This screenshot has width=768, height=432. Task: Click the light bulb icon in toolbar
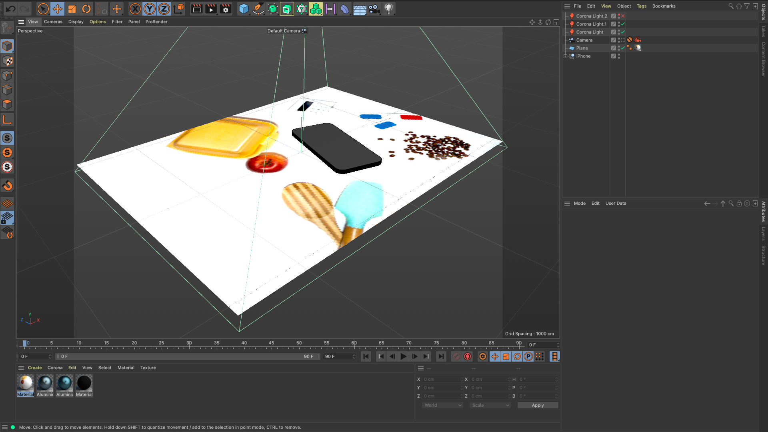(388, 9)
